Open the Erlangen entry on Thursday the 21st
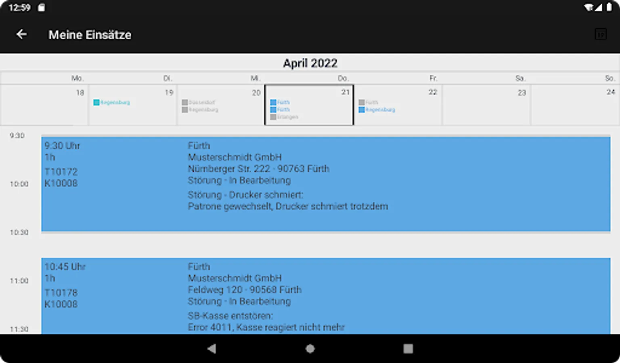 click(x=285, y=117)
